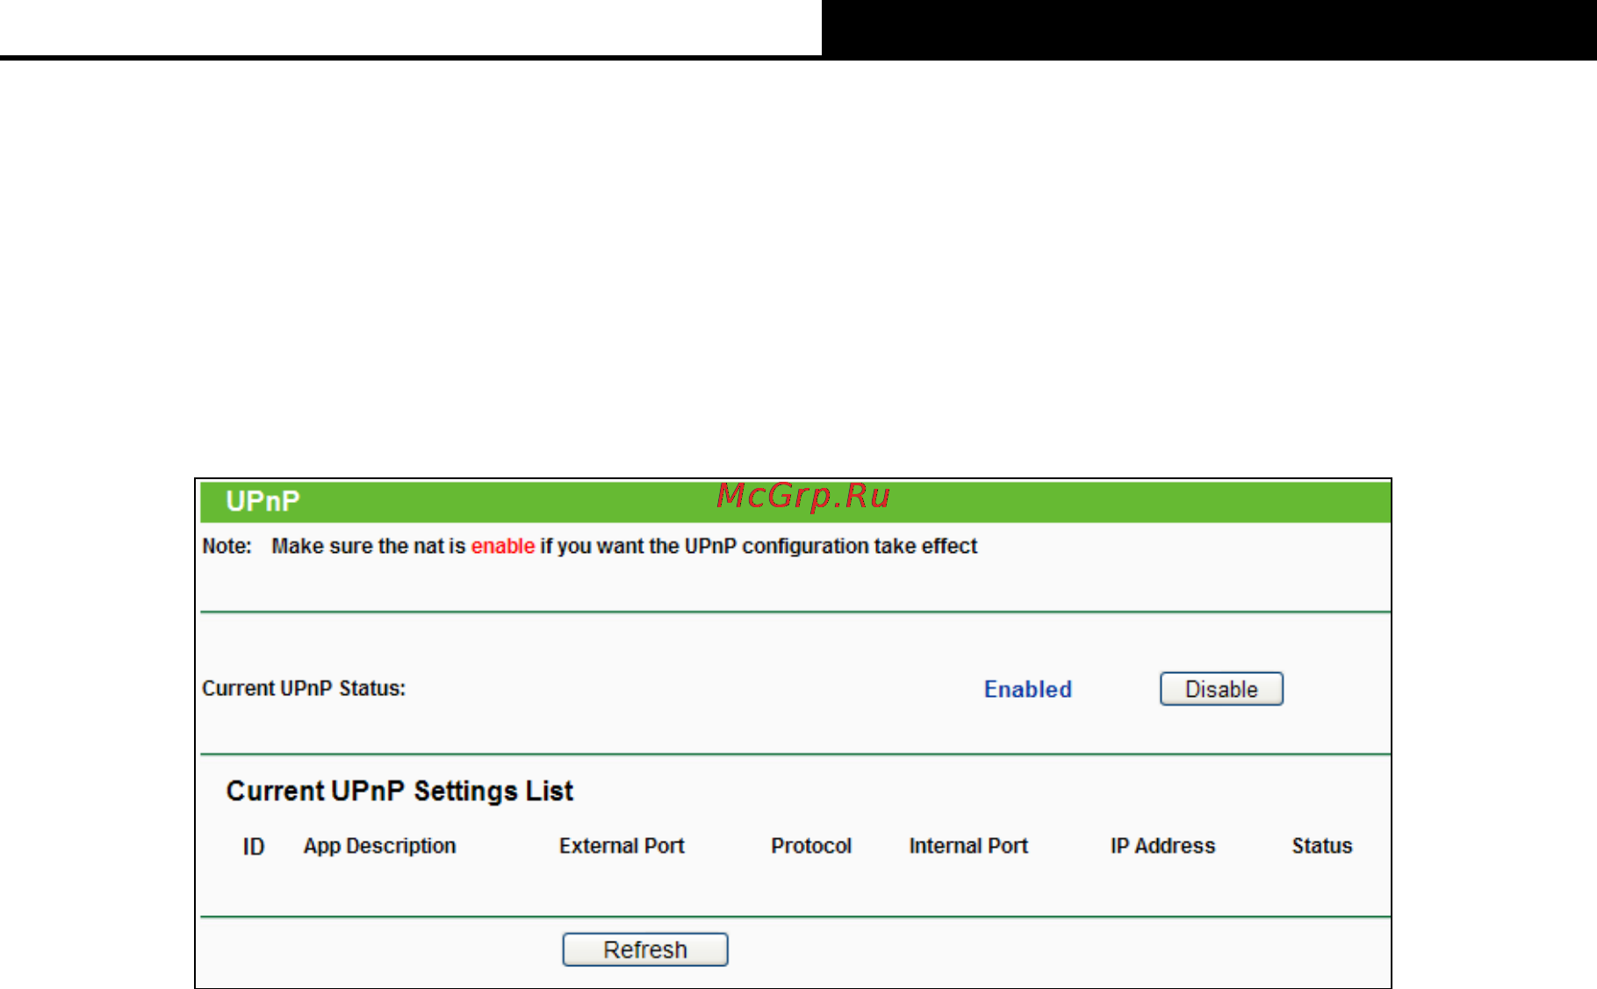Click the Current UPnP Status label
Image resolution: width=1597 pixels, height=989 pixels.
click(304, 688)
